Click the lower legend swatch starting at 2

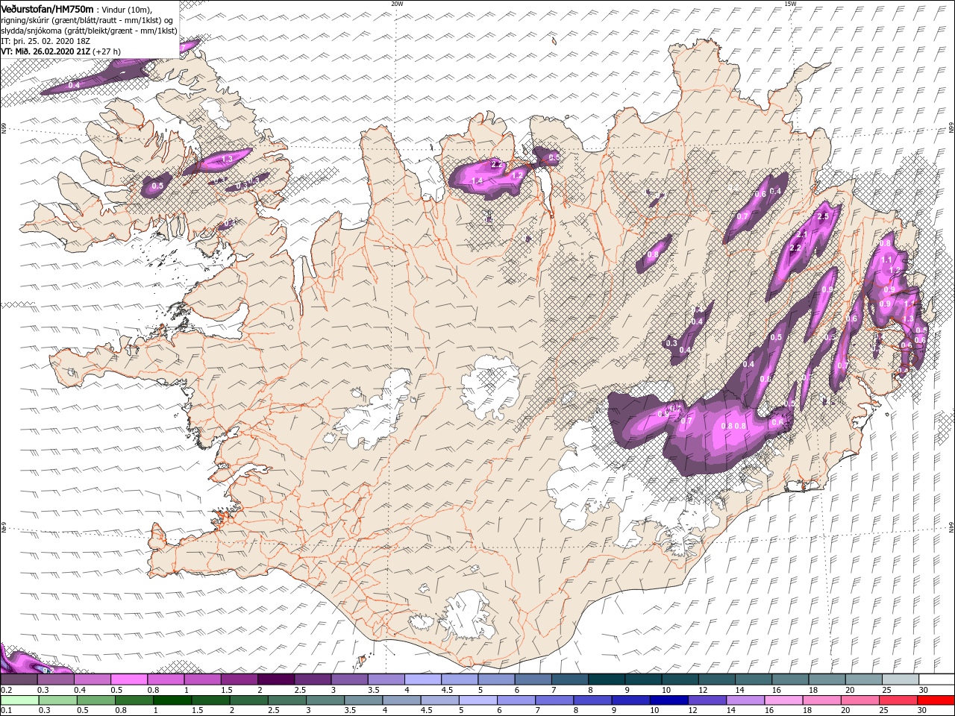[x=248, y=700]
